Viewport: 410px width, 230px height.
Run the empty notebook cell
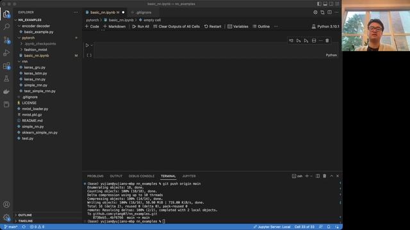point(87,45)
